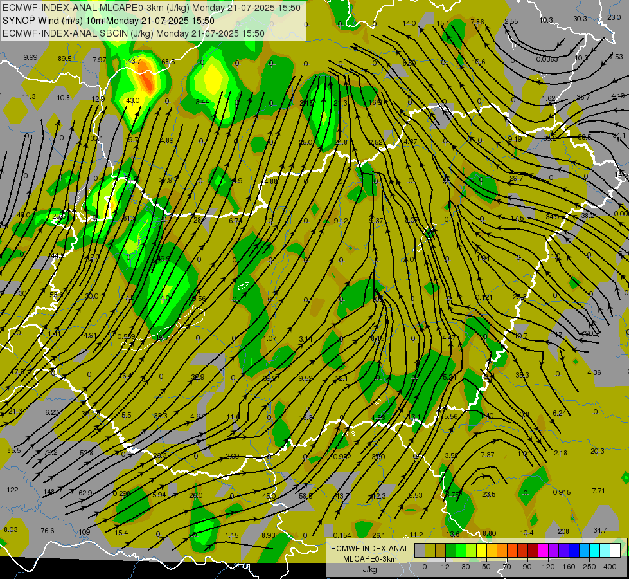Click the map value '4.36'

(594, 372)
